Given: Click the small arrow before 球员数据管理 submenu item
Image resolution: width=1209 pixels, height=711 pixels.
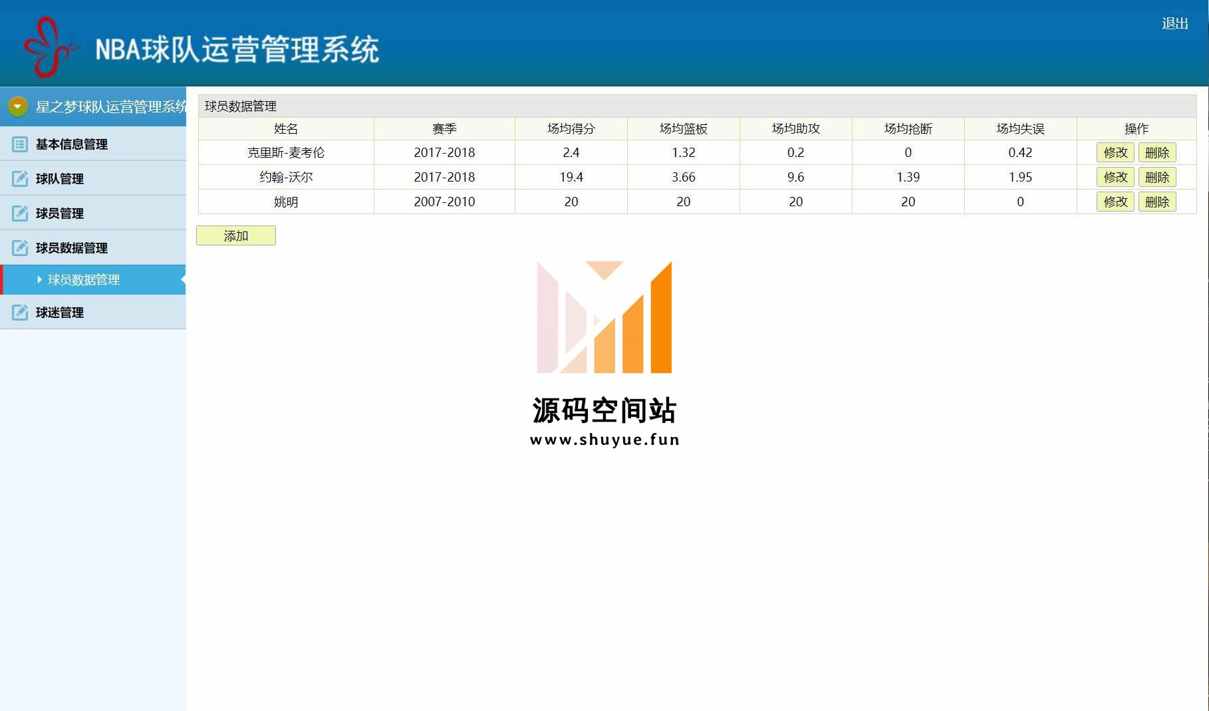Looking at the screenshot, I should 39,280.
